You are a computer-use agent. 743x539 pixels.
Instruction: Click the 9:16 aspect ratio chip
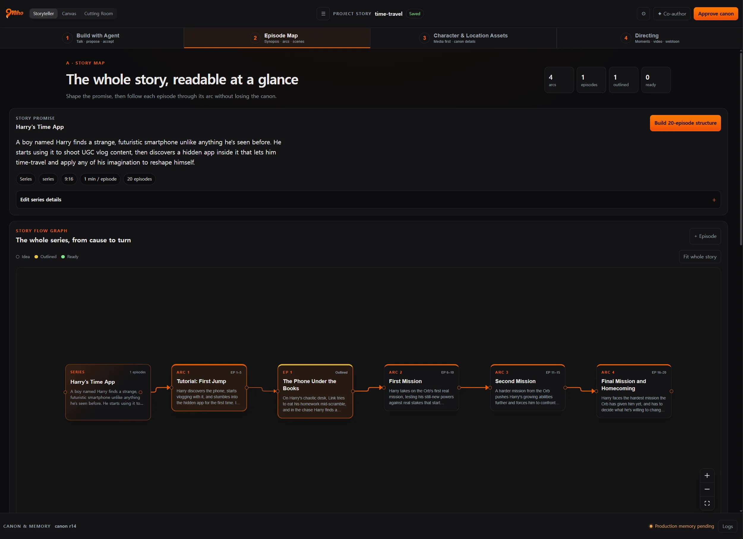[69, 179]
